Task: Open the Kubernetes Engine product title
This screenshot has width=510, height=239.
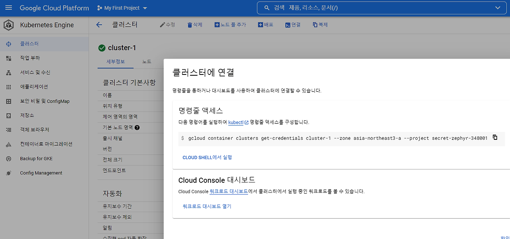Action: click(47, 25)
